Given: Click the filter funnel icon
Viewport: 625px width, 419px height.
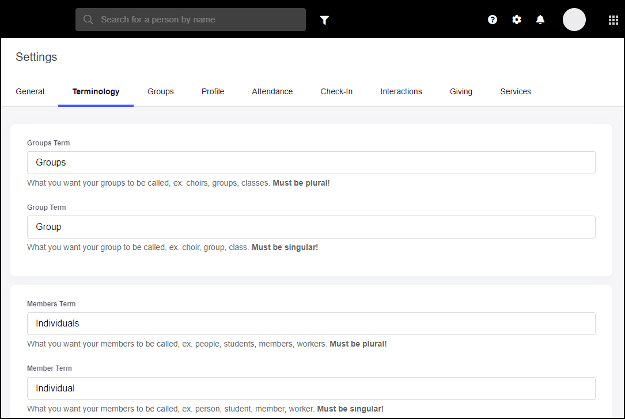Looking at the screenshot, I should tap(324, 20).
